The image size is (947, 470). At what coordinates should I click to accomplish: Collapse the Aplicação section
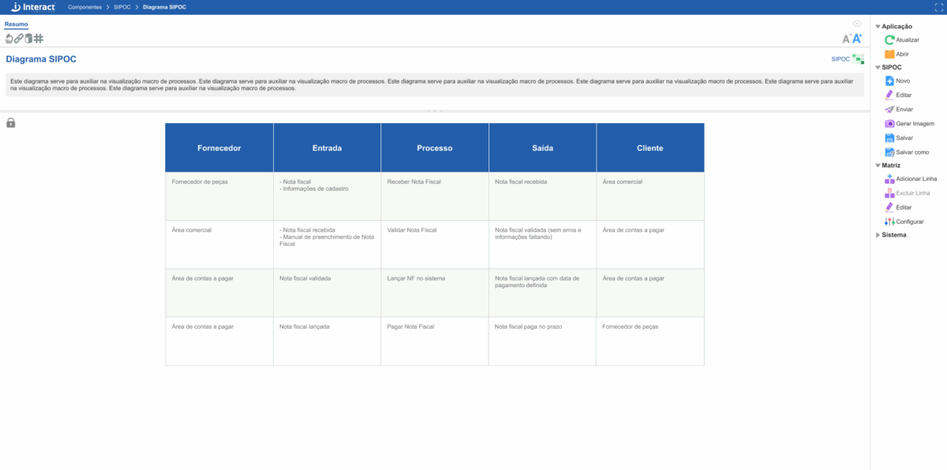pyautogui.click(x=878, y=27)
